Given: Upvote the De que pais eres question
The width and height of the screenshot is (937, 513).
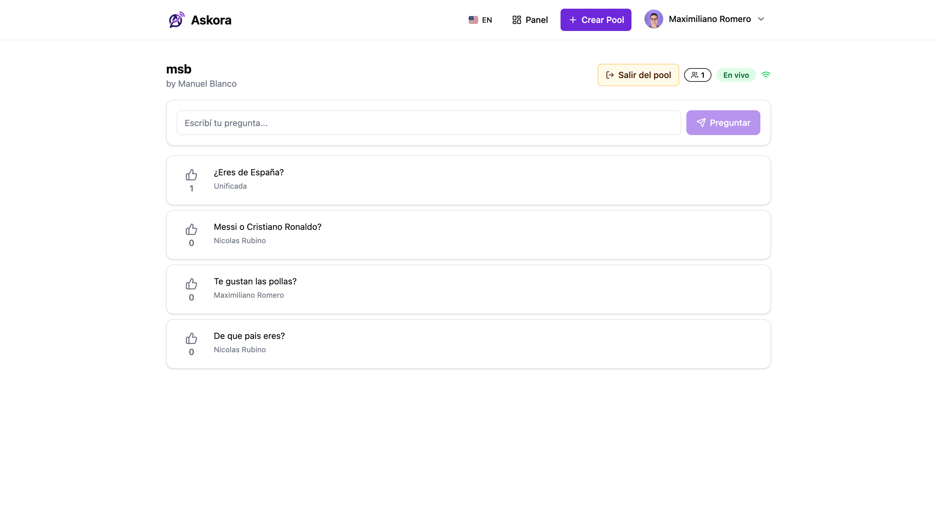Looking at the screenshot, I should click(x=191, y=339).
